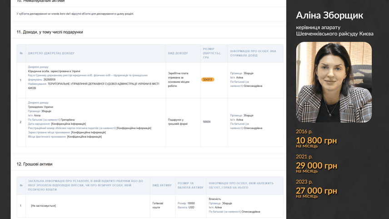Click 'Вид активу' column header in assets table

click(x=162, y=185)
